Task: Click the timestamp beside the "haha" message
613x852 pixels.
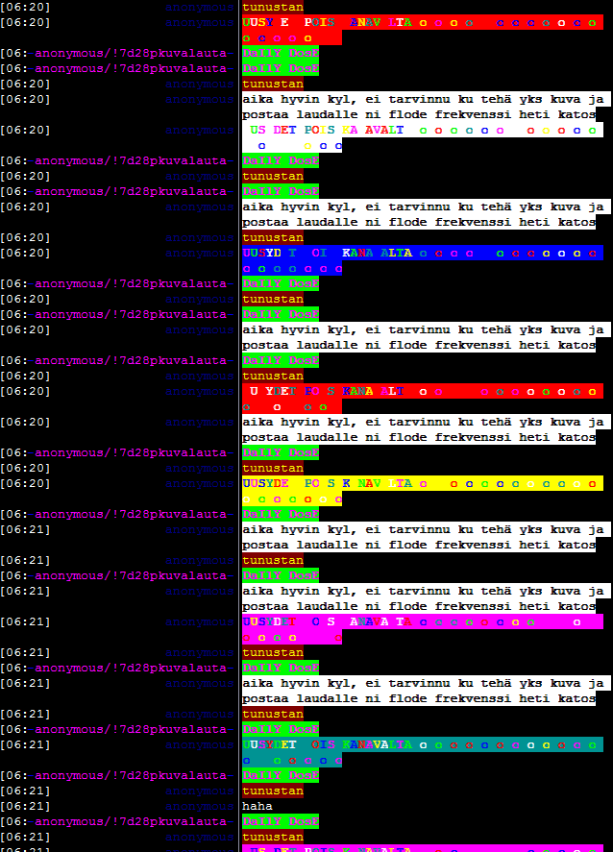Action: tap(25, 806)
